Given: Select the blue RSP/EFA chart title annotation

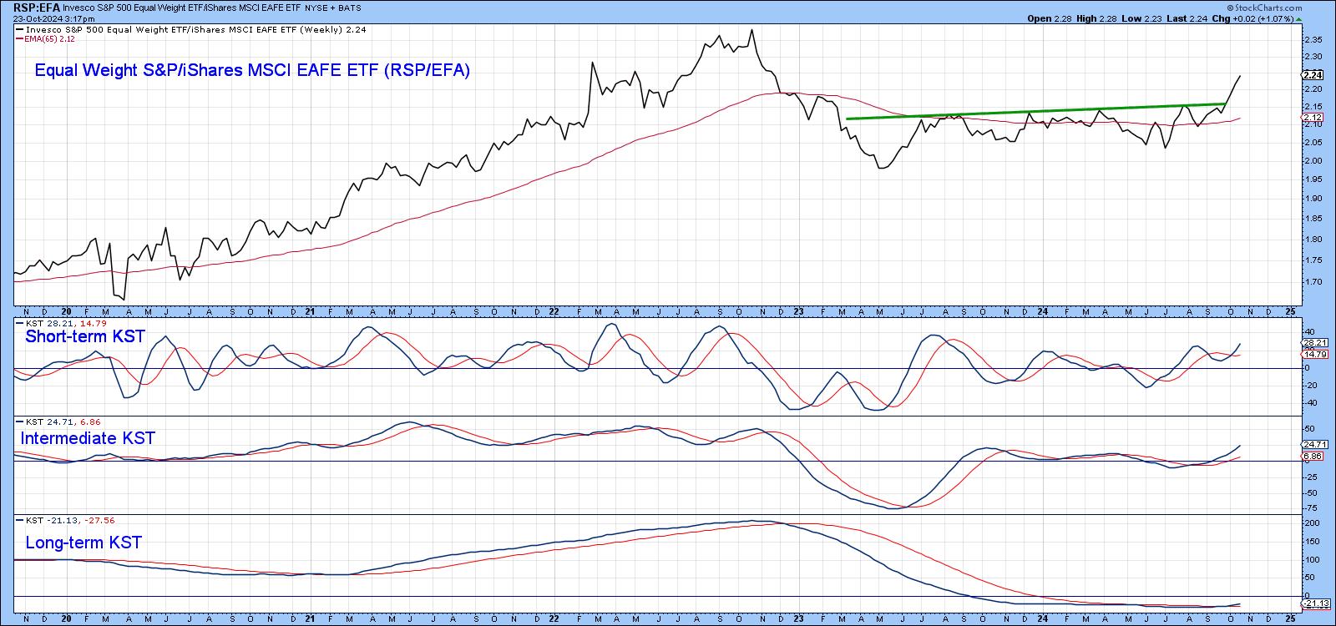Looking at the screenshot, I should point(252,71).
